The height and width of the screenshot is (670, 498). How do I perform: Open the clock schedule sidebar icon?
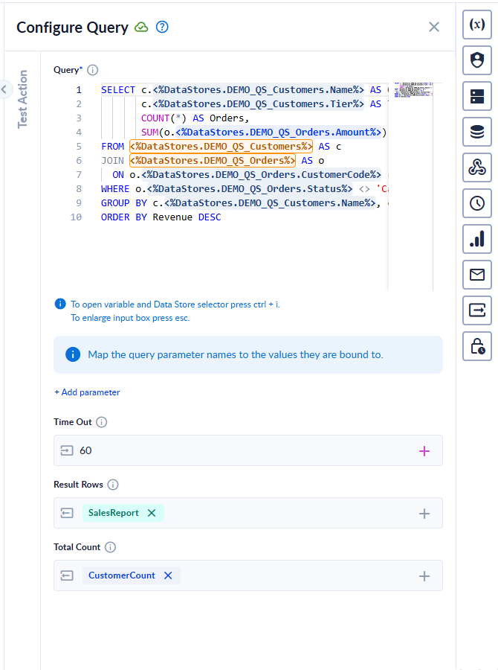click(x=477, y=203)
